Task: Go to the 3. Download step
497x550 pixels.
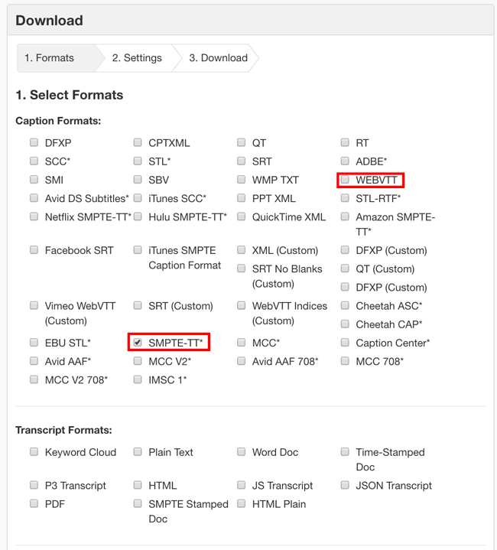Action: [218, 58]
